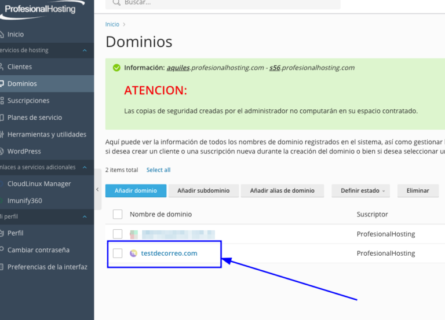The height and width of the screenshot is (320, 445).
Task: Click the Imunify360 icon in sidebar
Action: [1, 201]
